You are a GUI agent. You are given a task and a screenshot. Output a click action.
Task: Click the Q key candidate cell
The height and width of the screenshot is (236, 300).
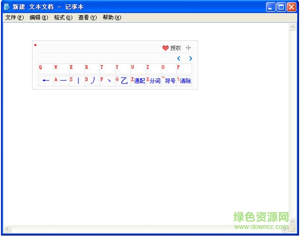pyautogui.click(x=46, y=68)
